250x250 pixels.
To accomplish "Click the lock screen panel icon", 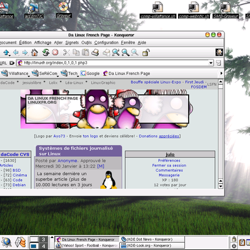I will pyautogui.click(x=234, y=239).
